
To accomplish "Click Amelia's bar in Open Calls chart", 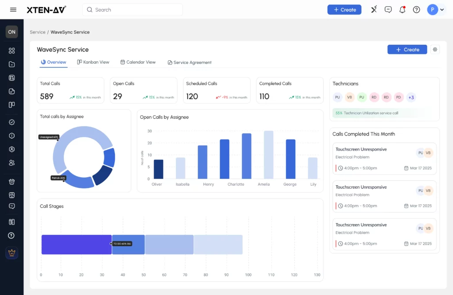I will [269, 155].
